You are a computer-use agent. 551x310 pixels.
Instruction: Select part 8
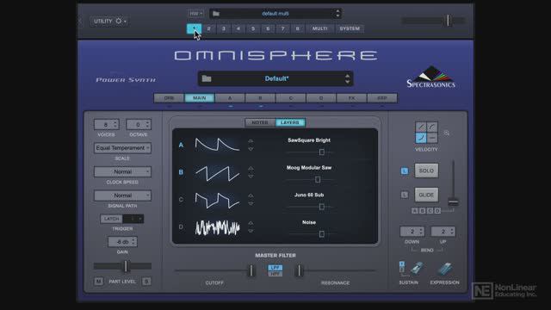(x=297, y=28)
